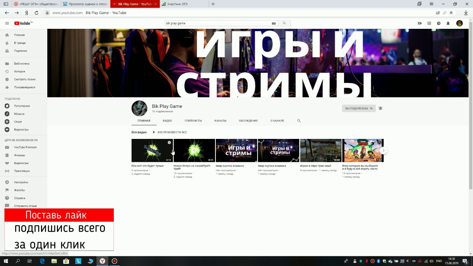This screenshot has height=266, width=473.
Task: Open the Спорт subscription
Action: point(24,122)
